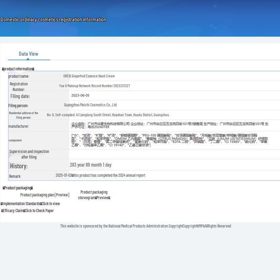Open Efficacy Claim Click to Check Paper
This screenshot has width=280, height=280.
[x=39, y=211]
